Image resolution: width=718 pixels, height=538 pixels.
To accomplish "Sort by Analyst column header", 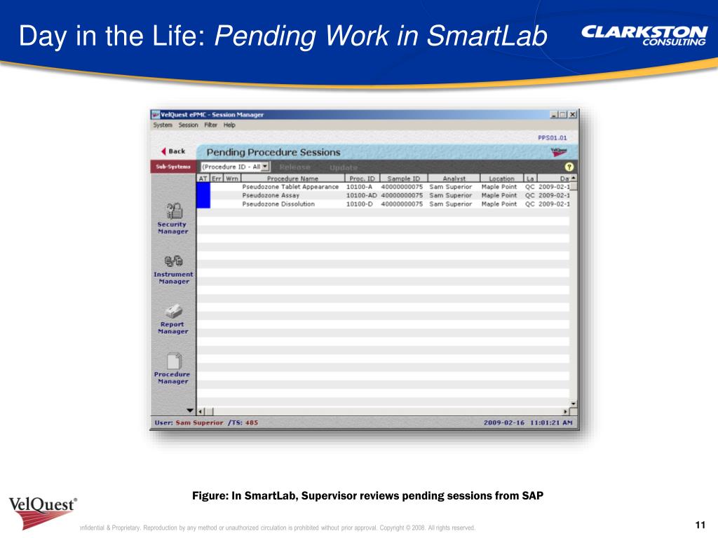I will [454, 179].
